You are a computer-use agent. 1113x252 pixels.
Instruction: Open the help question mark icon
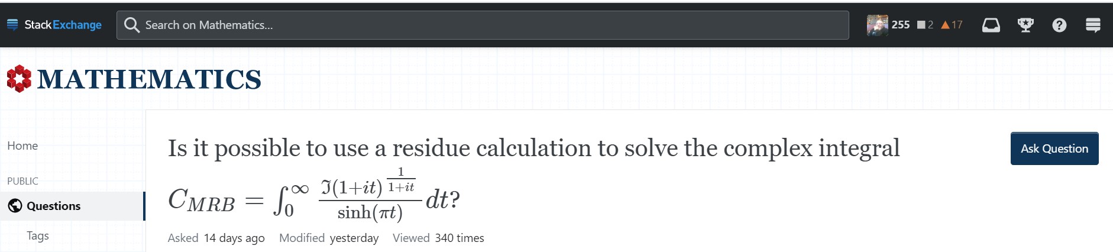point(1059,25)
